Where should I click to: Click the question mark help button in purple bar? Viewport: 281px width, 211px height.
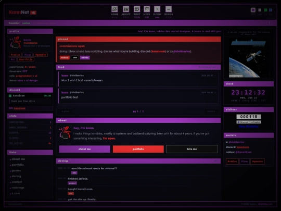pos(270,23)
